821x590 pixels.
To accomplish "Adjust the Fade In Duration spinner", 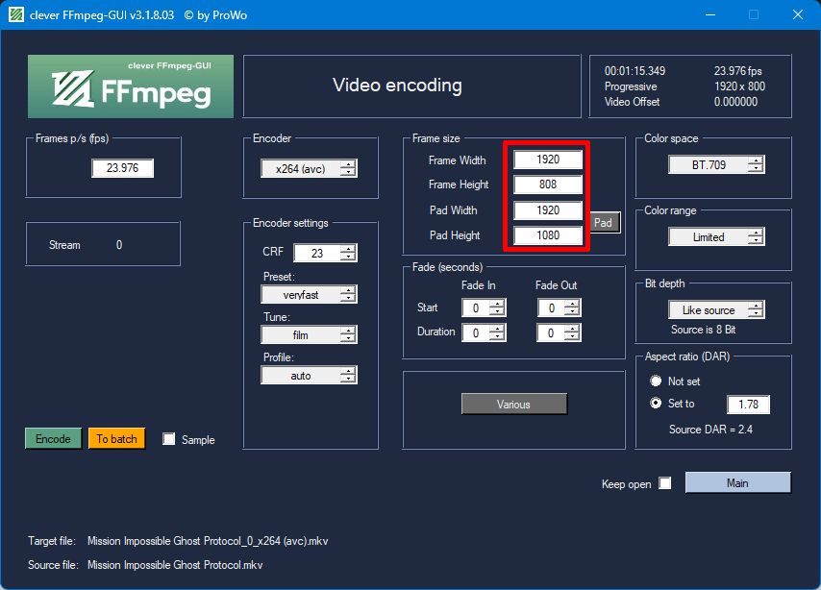I will pos(484,332).
